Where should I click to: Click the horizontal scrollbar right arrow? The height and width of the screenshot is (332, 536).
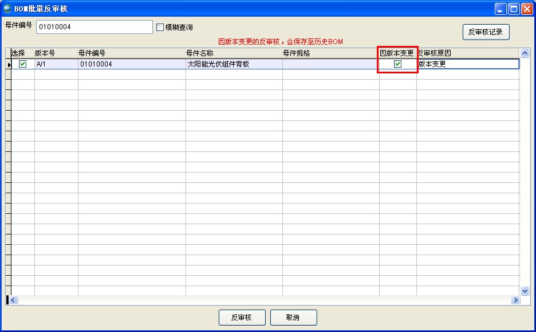pos(515,300)
